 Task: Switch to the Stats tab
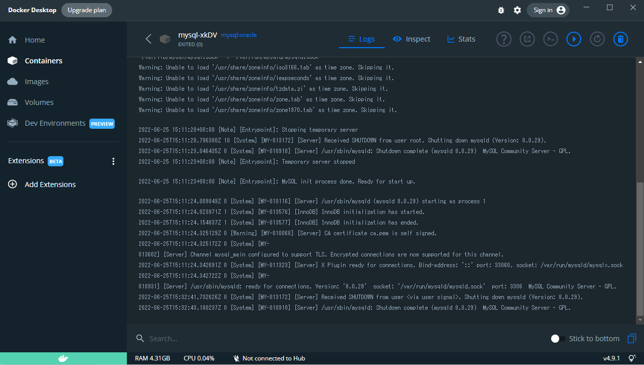461,39
